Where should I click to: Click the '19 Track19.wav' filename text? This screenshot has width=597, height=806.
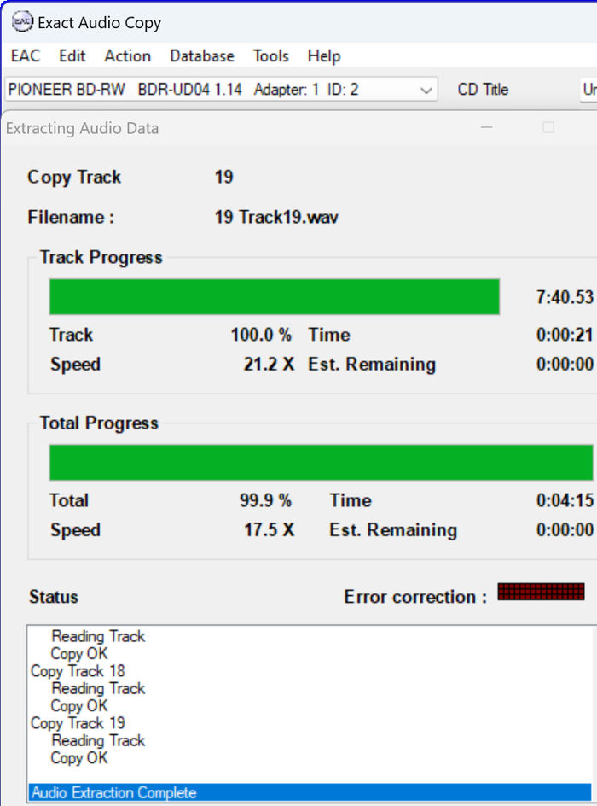[x=276, y=217]
